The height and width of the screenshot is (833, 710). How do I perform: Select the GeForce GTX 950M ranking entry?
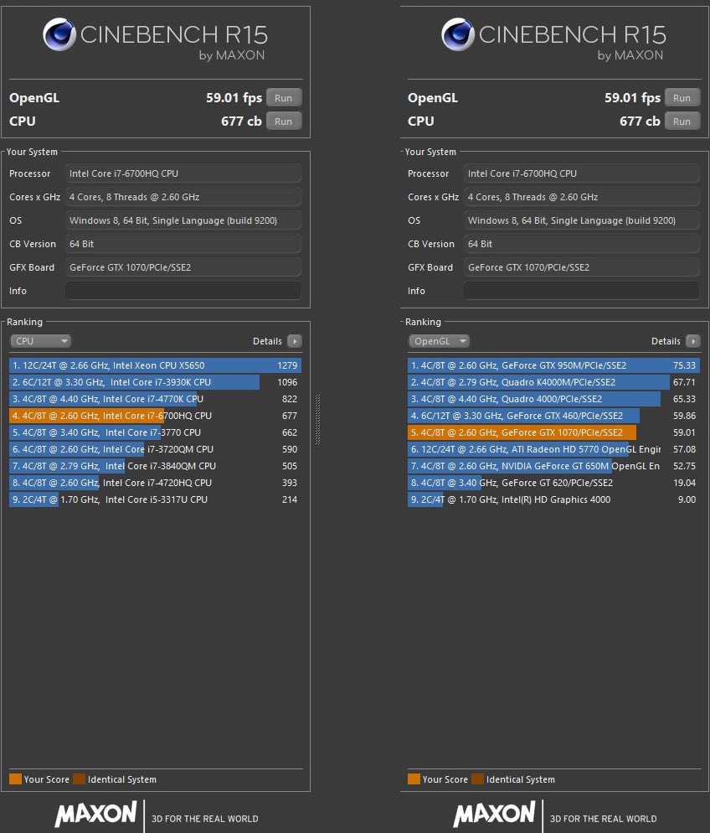[x=553, y=365]
